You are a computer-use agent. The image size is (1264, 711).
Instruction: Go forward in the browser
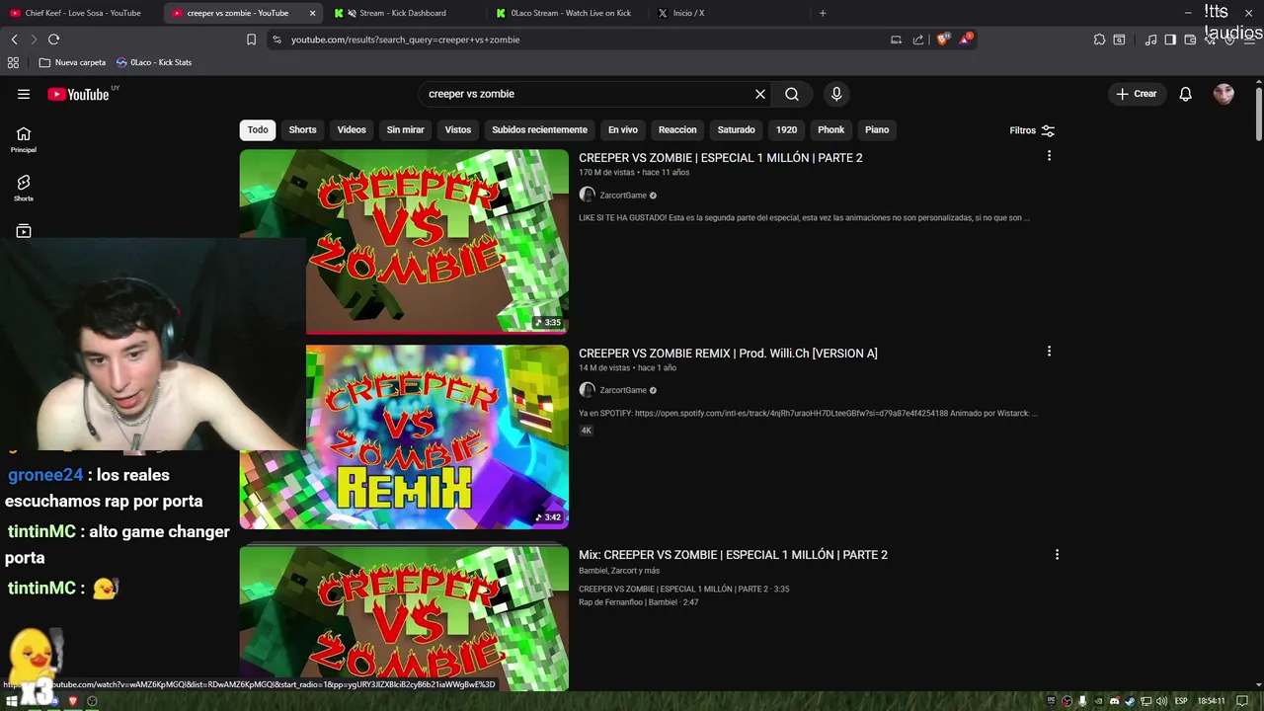coord(34,39)
